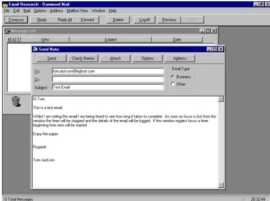The image size is (270, 201).
Task: Close the Message List window
Action: click(214, 31)
